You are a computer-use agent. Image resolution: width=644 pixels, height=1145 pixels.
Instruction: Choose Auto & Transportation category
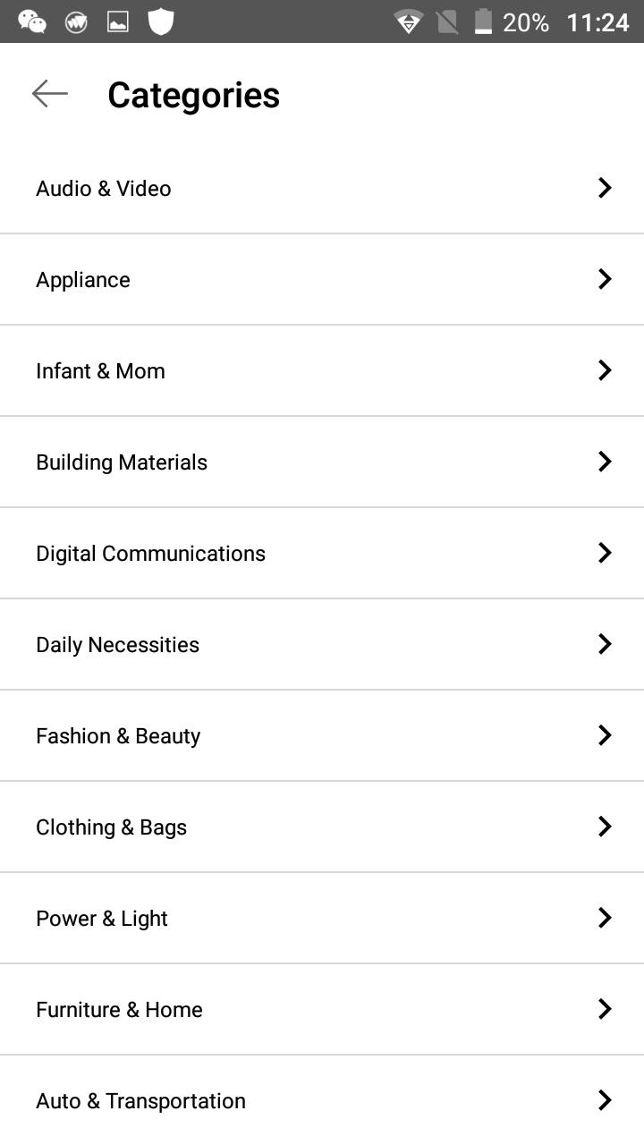click(x=322, y=1100)
